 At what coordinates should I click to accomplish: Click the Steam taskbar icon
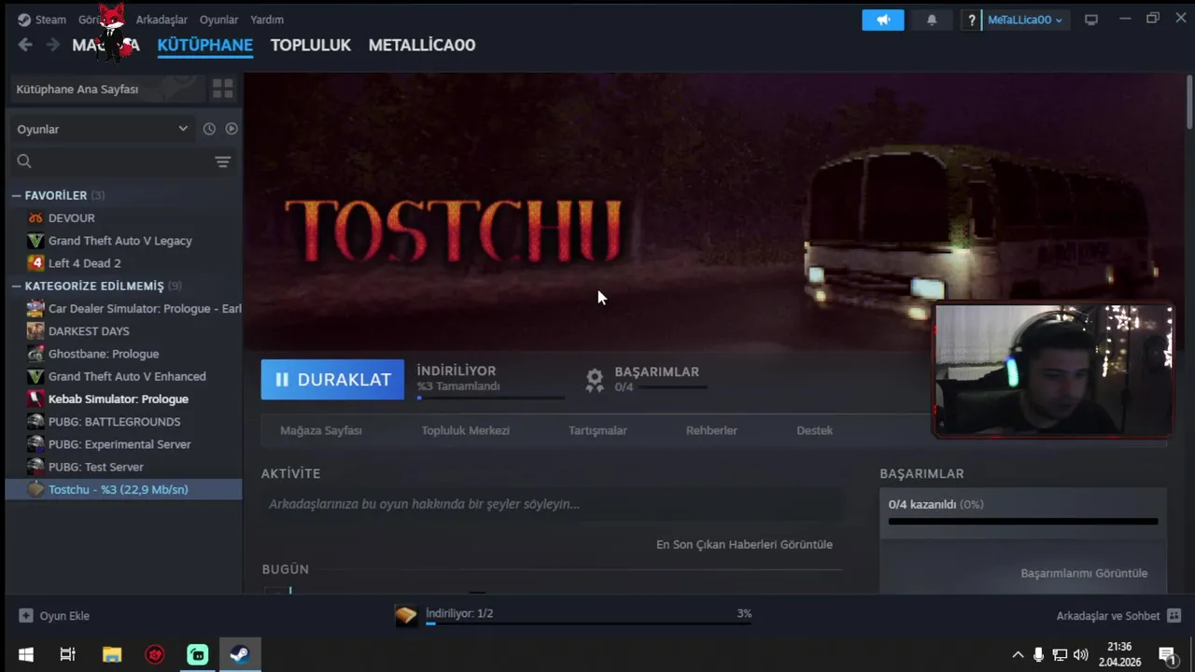point(240,654)
